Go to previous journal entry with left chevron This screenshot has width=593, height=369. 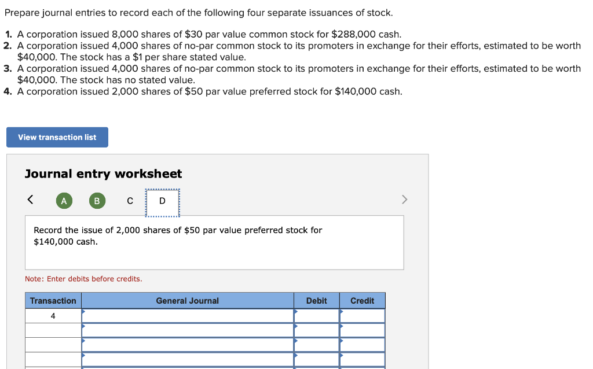coord(30,200)
